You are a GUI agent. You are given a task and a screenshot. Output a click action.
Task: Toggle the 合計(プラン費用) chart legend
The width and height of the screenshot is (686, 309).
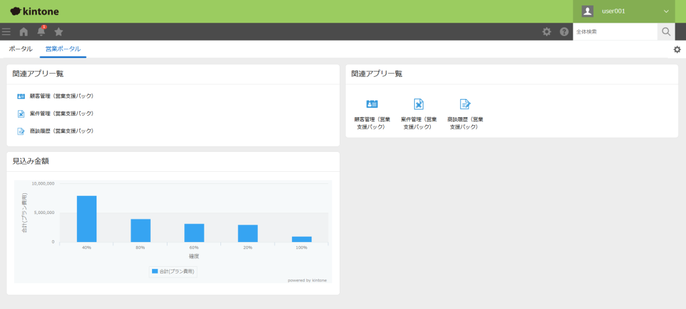[174, 271]
